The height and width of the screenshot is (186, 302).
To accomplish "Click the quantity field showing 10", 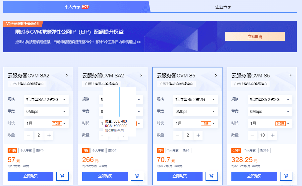I will tap(262, 135).
